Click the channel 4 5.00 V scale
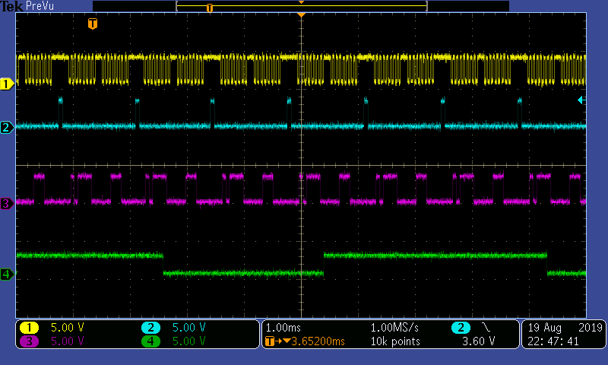608x365 pixels. coord(188,341)
